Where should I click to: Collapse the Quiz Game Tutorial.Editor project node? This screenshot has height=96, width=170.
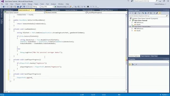(130, 27)
